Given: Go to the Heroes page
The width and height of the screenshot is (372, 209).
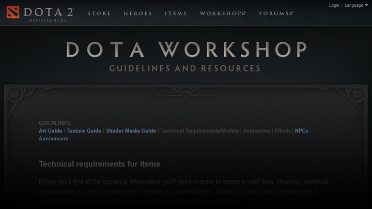Looking at the screenshot, I should click(x=138, y=13).
